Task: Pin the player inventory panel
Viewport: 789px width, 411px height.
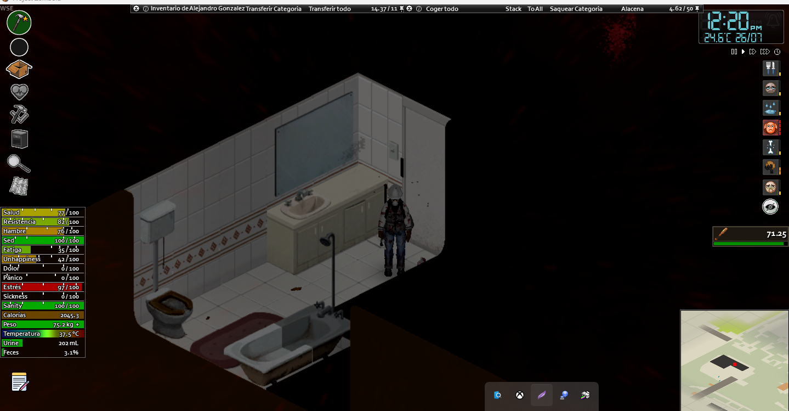Action: pyautogui.click(x=402, y=9)
